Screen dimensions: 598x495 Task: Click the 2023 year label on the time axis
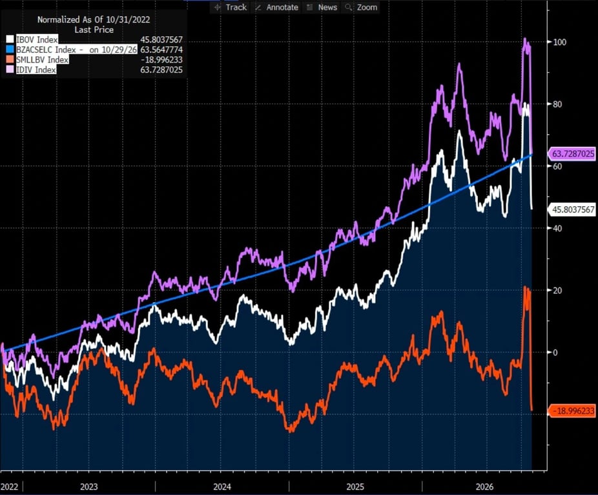click(89, 487)
